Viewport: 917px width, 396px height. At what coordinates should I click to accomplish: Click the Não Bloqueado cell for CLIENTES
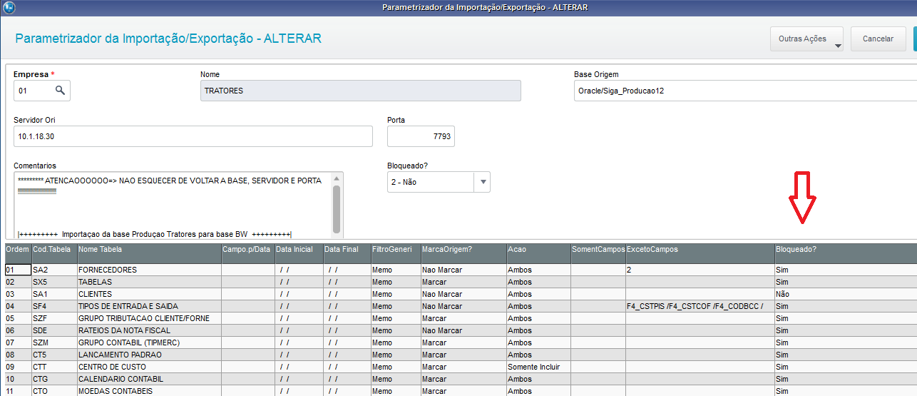click(x=846, y=295)
